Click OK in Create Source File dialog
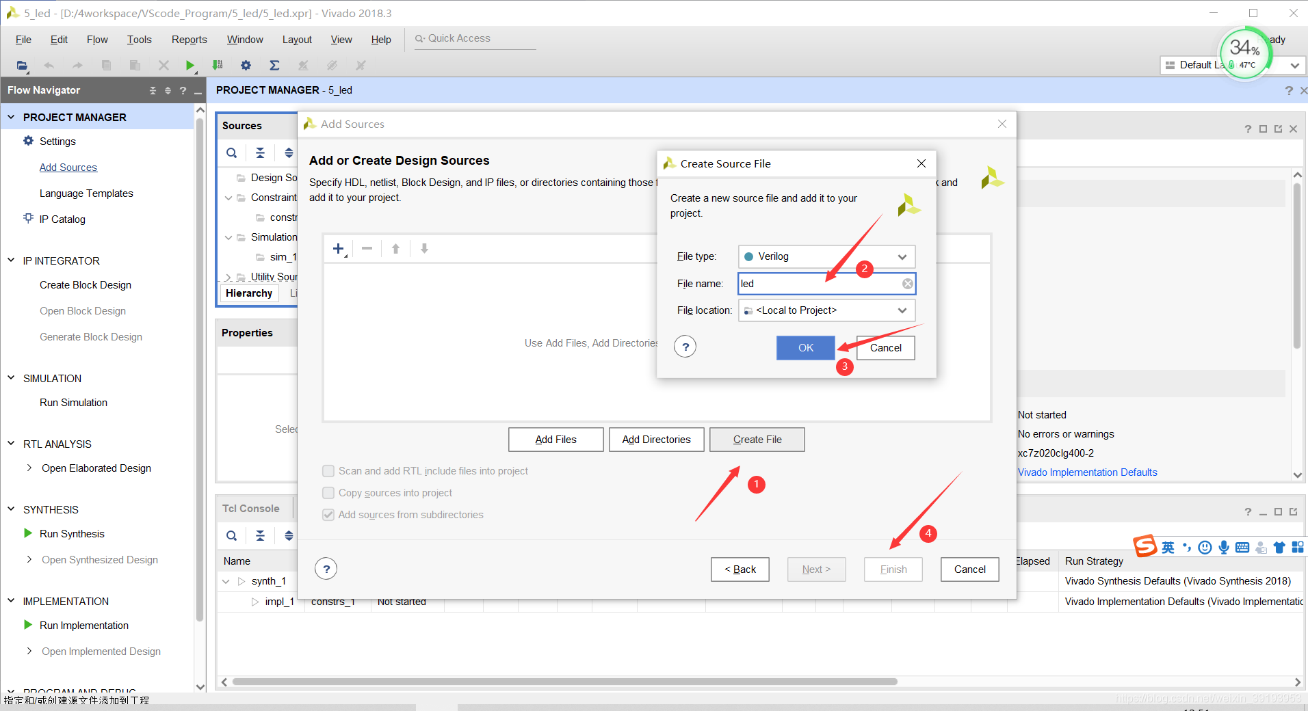This screenshot has width=1308, height=711. [x=806, y=348]
